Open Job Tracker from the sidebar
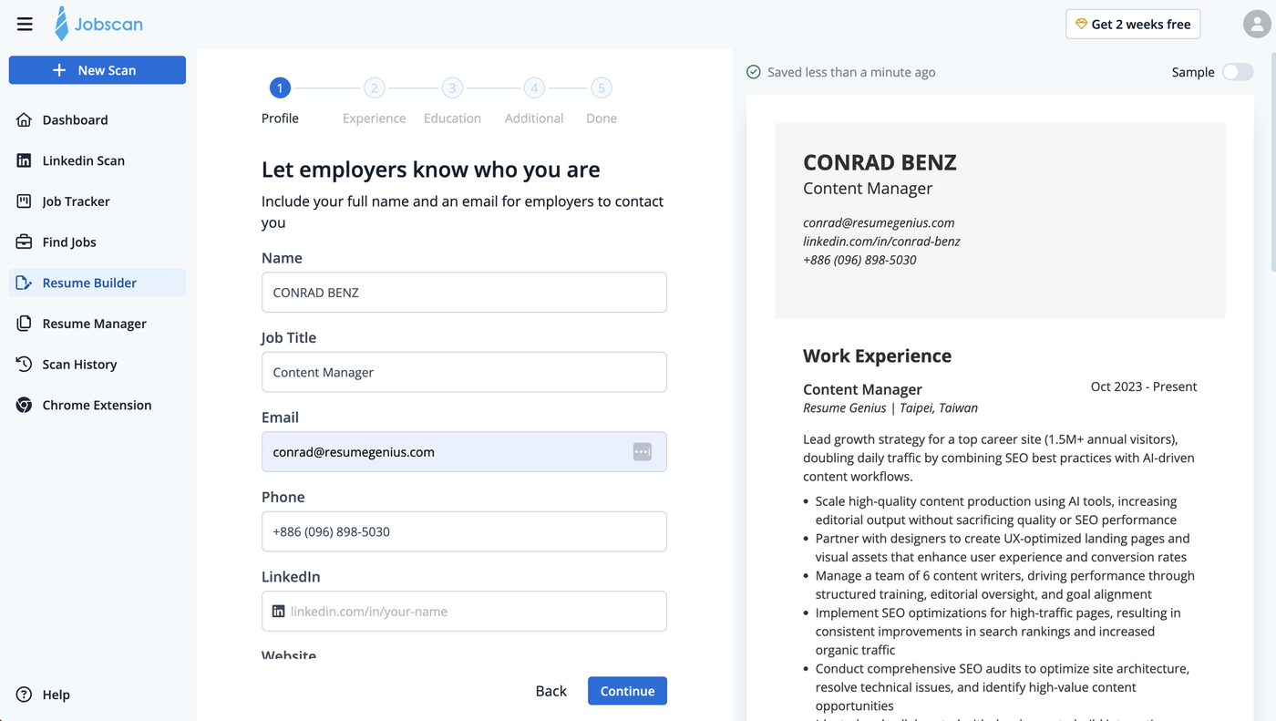The height and width of the screenshot is (721, 1276). (x=23, y=201)
